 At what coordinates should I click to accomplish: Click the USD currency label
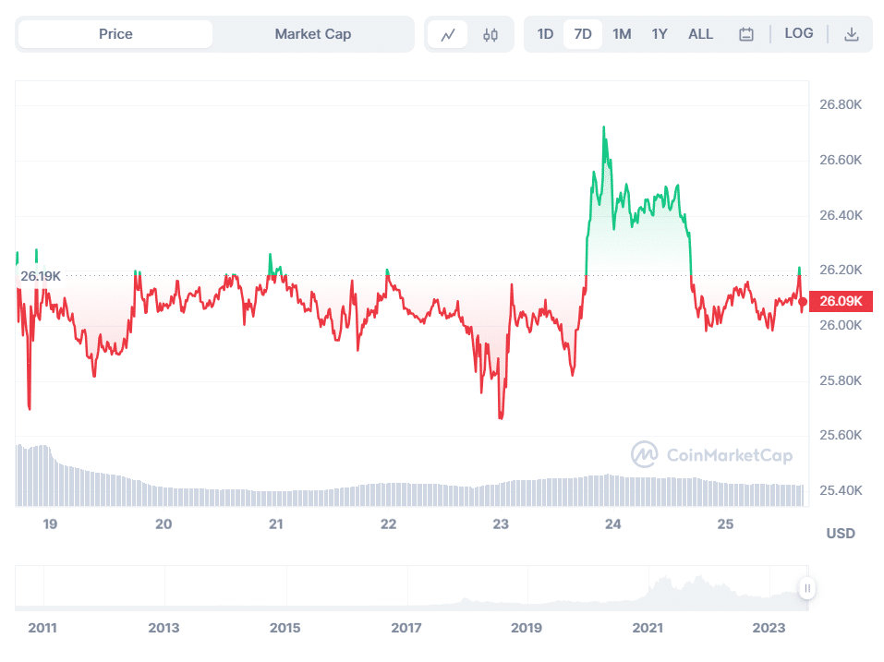[x=841, y=534]
